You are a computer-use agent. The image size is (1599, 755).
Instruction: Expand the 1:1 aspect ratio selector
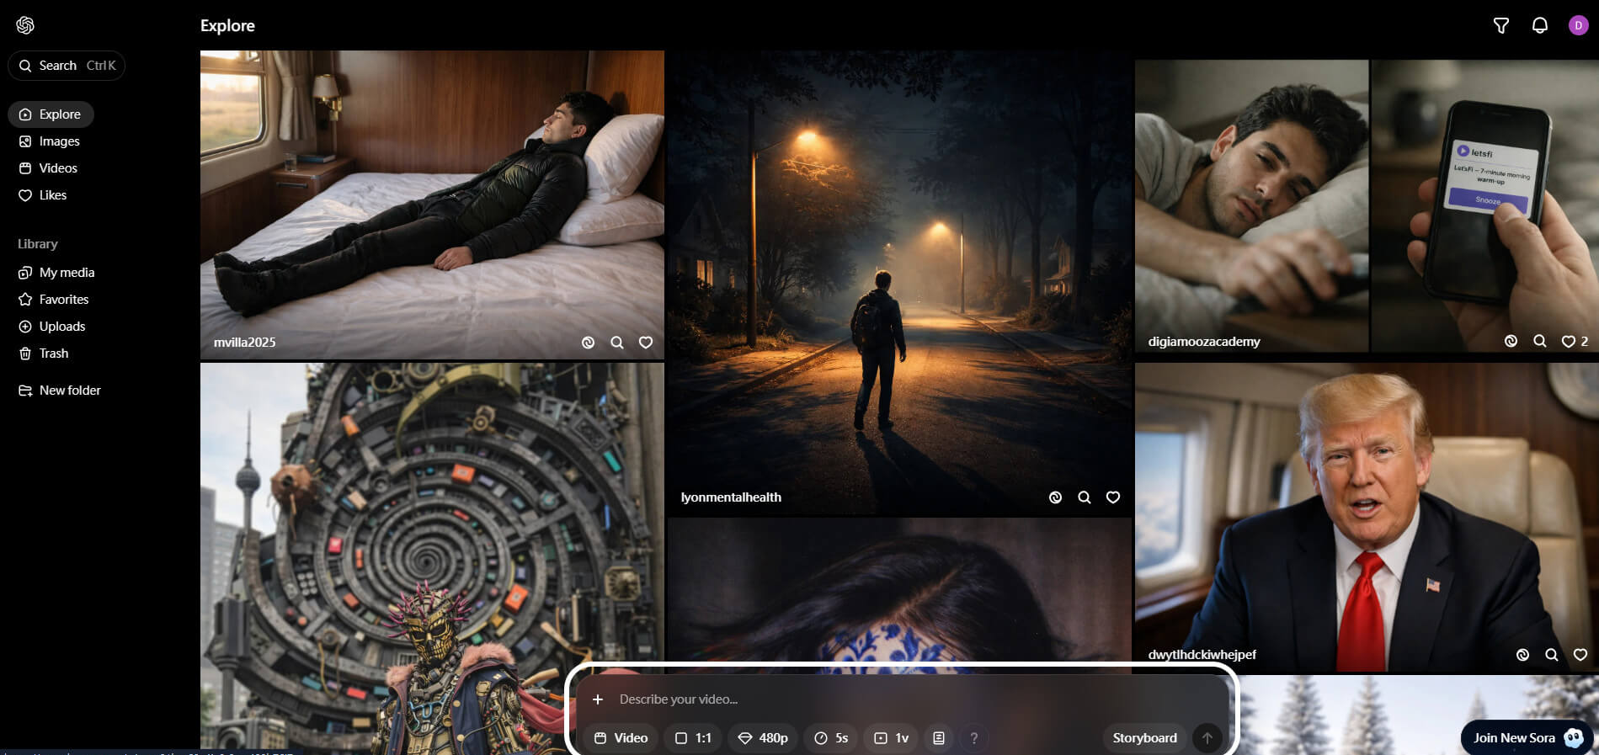pyautogui.click(x=693, y=738)
